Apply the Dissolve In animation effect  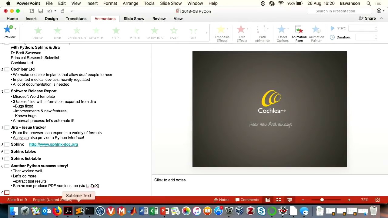tap(96, 33)
